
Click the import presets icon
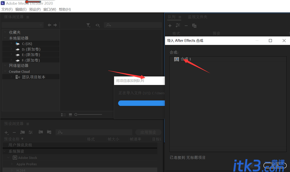41,132
